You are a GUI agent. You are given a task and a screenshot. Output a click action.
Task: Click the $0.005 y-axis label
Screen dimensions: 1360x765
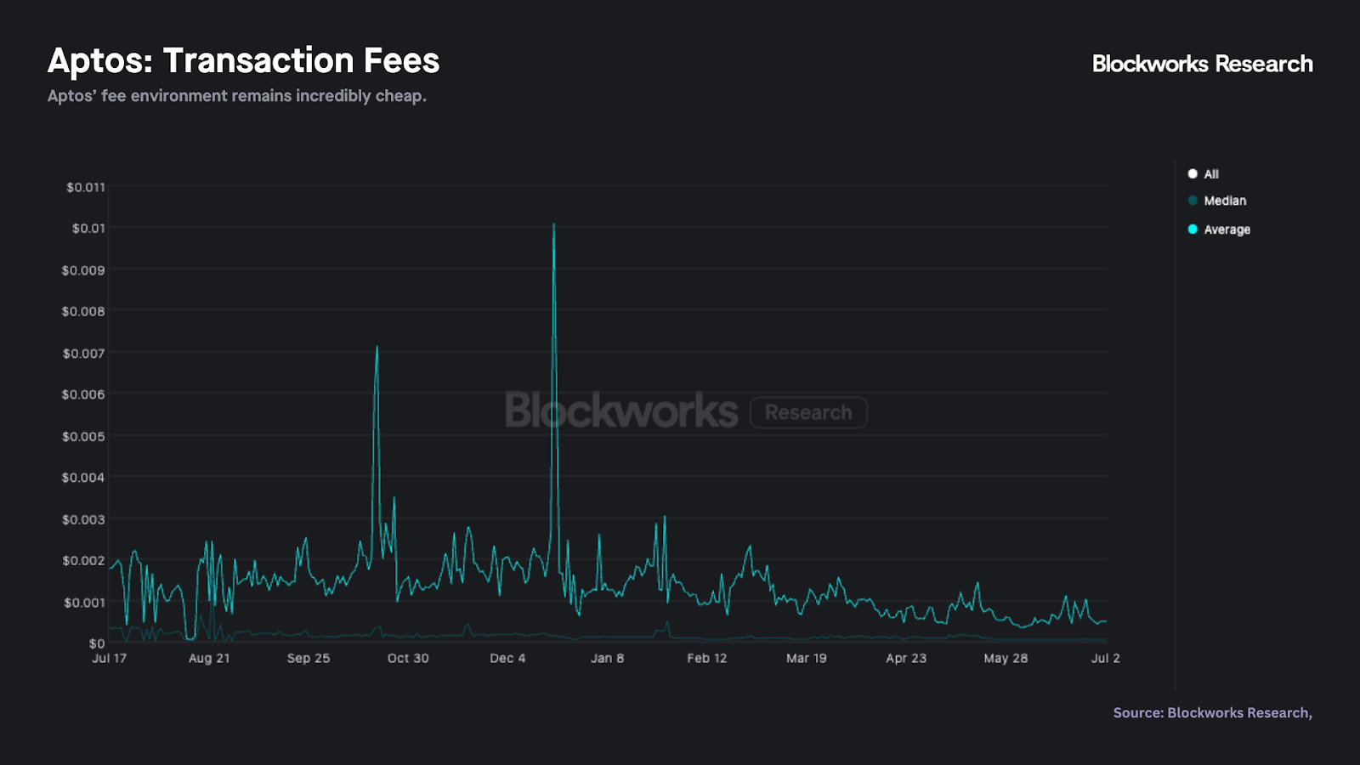[x=83, y=436]
